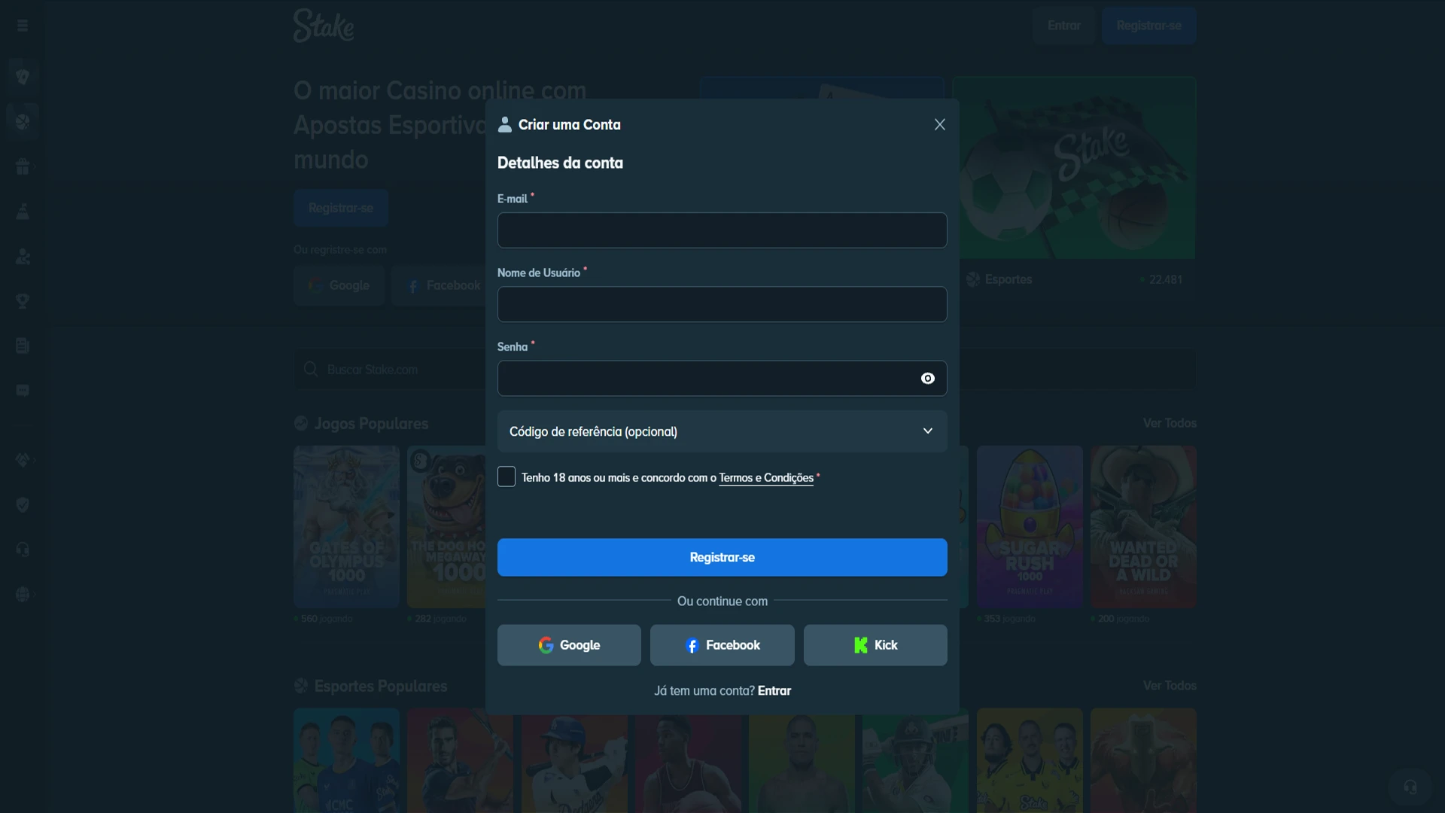Focus the Nome de Usuário field
Screen dimensions: 1445x813
[x=722, y=304]
